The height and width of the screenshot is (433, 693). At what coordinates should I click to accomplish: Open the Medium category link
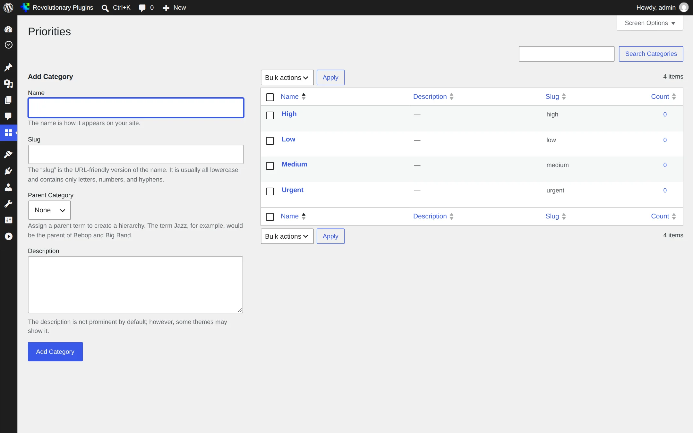click(294, 164)
